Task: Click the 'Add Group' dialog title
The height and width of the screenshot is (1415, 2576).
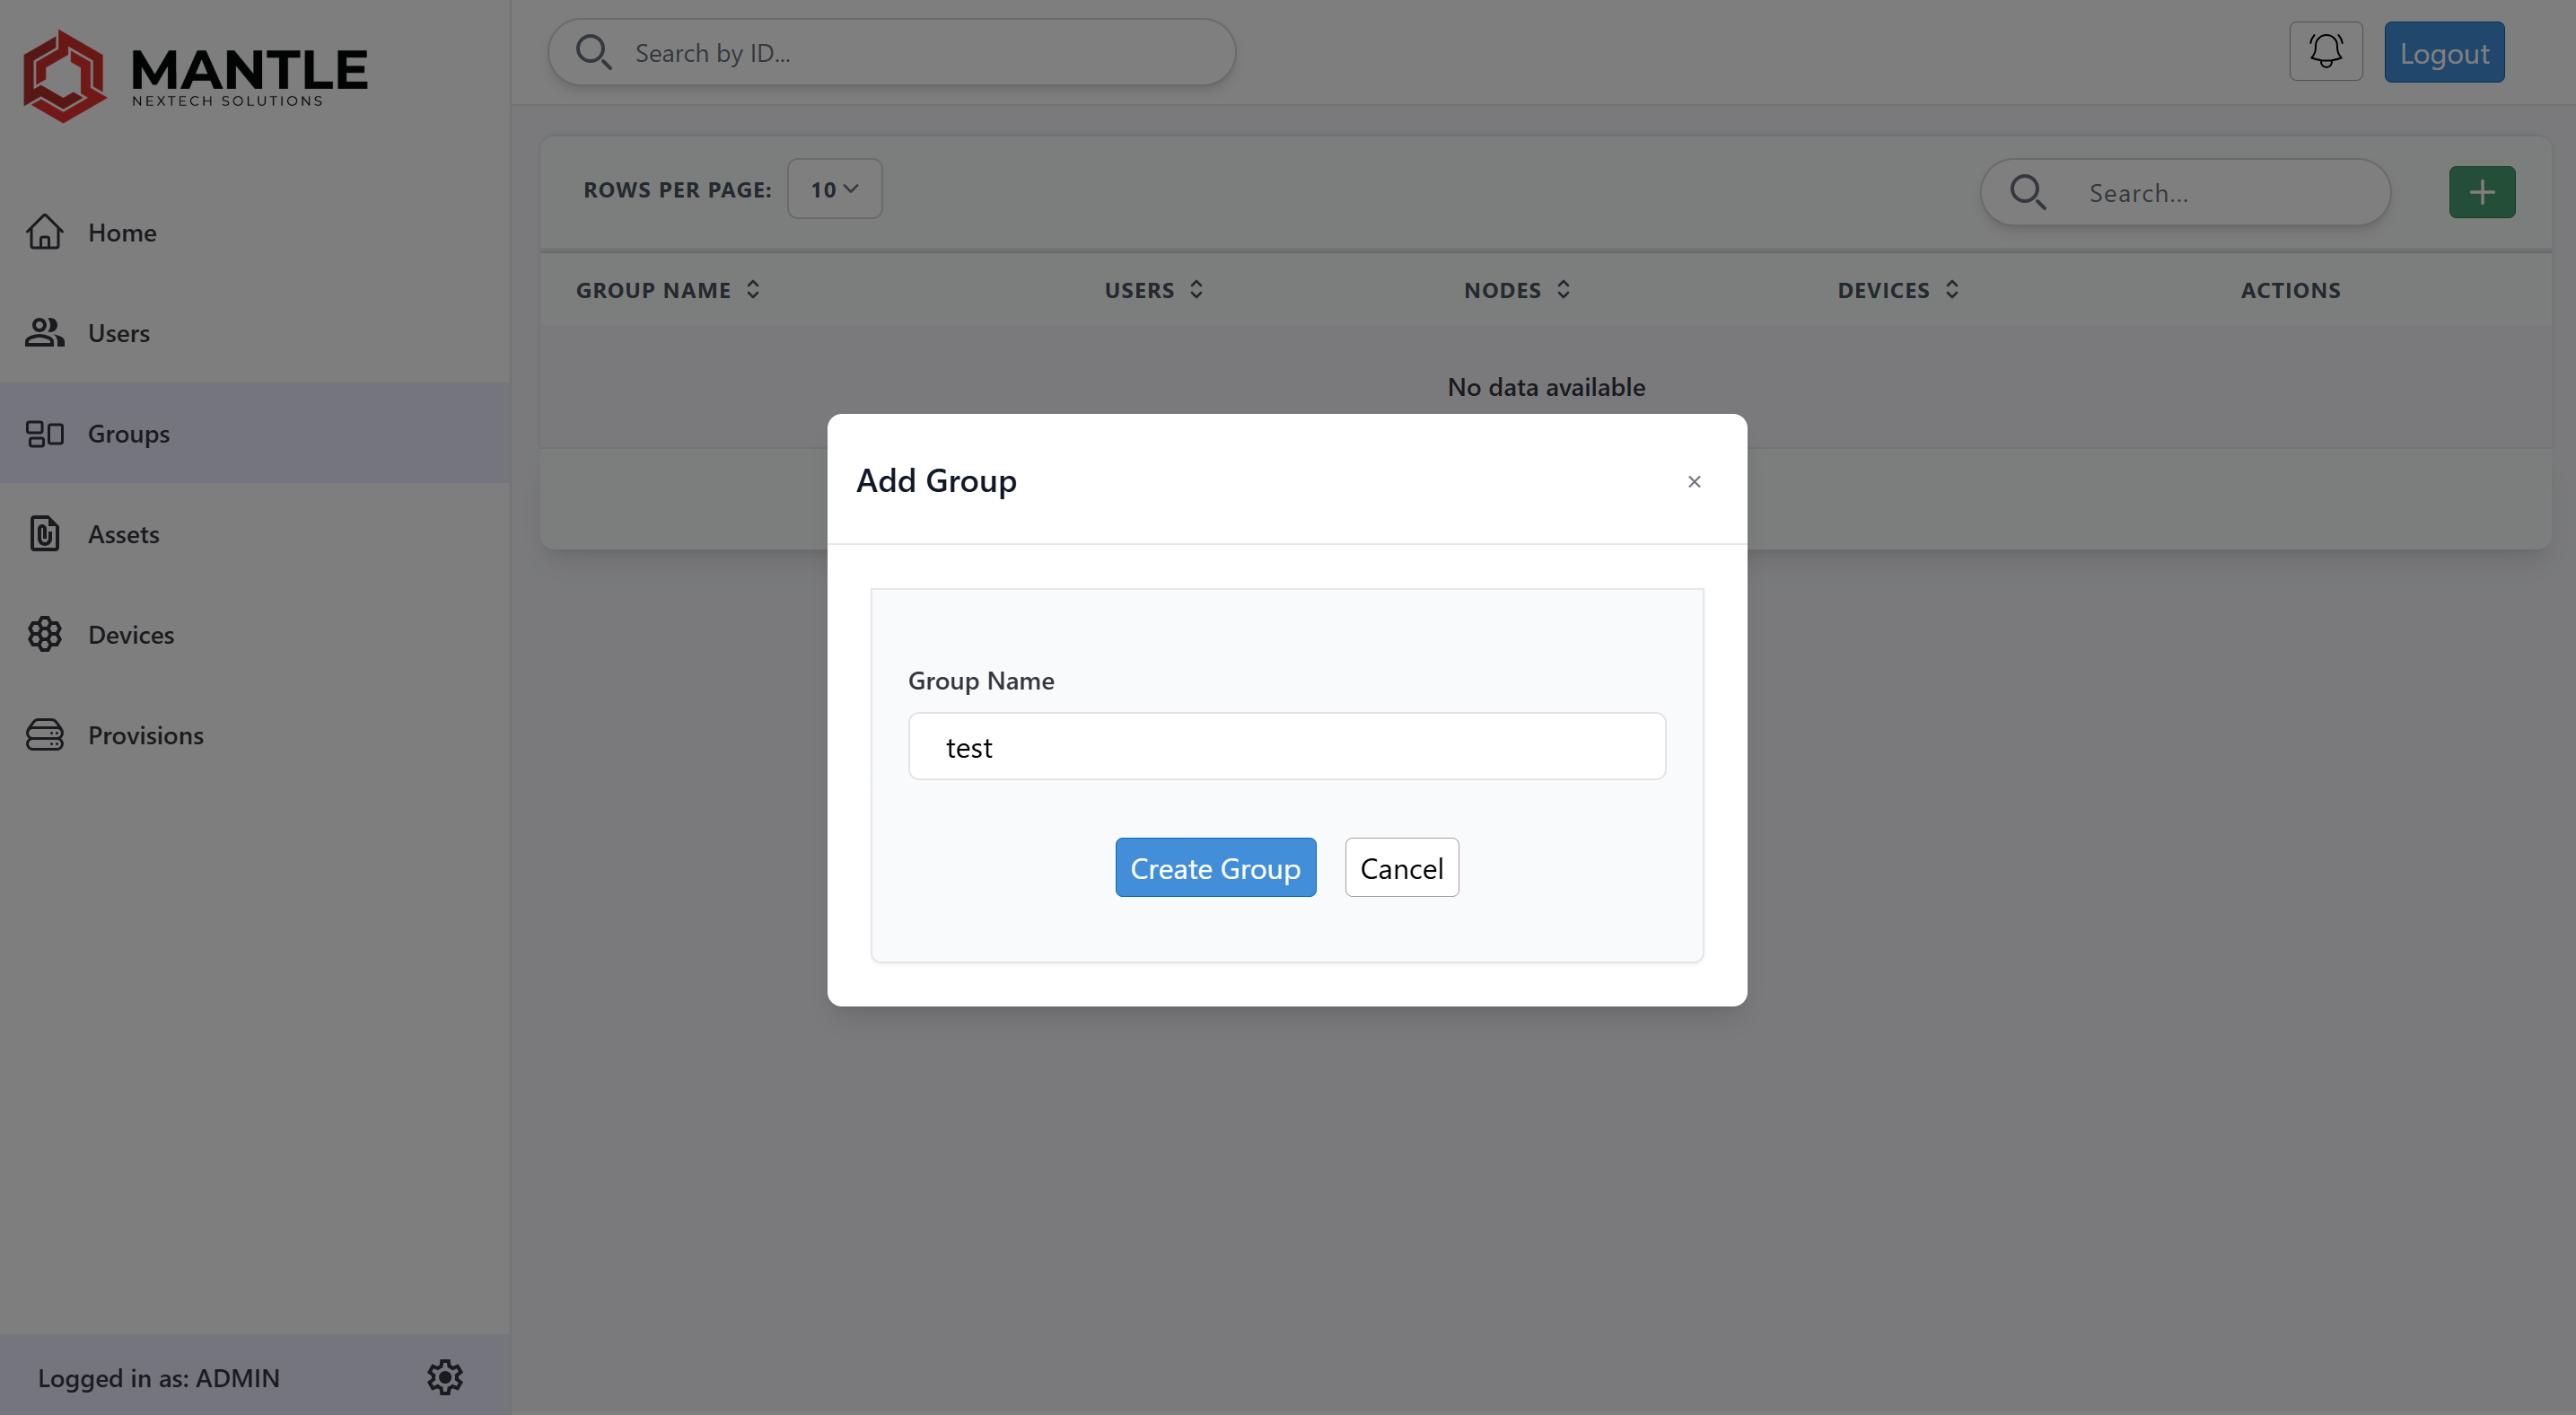Action: pos(936,480)
